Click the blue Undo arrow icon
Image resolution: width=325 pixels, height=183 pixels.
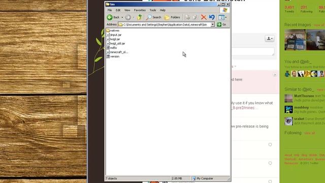click(212, 17)
